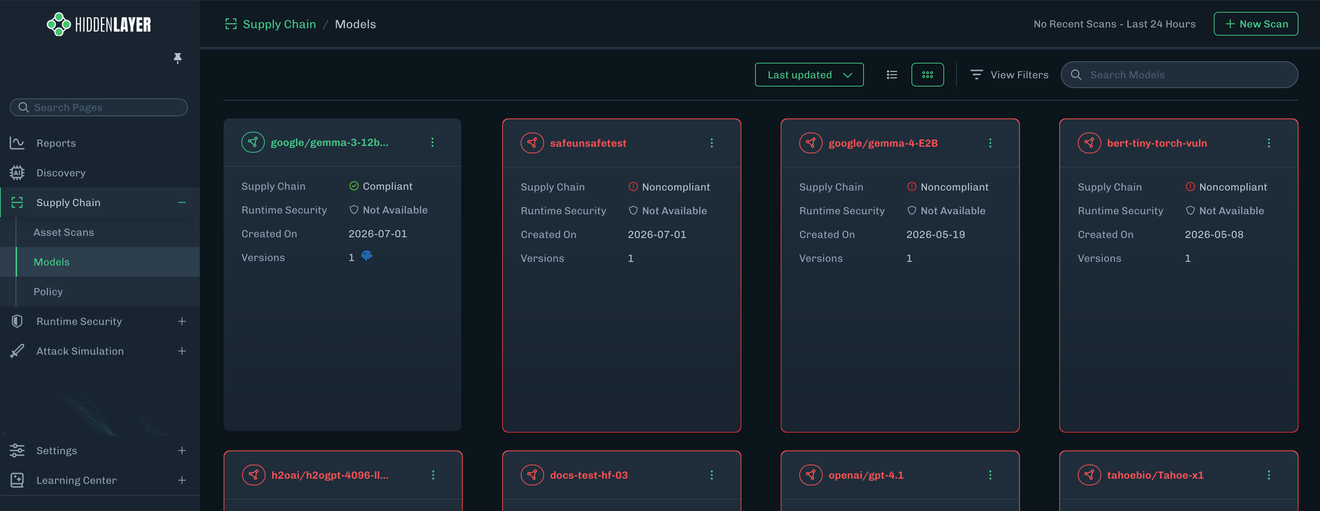Click created date 2026-05-19
The image size is (1320, 511).
936,234
